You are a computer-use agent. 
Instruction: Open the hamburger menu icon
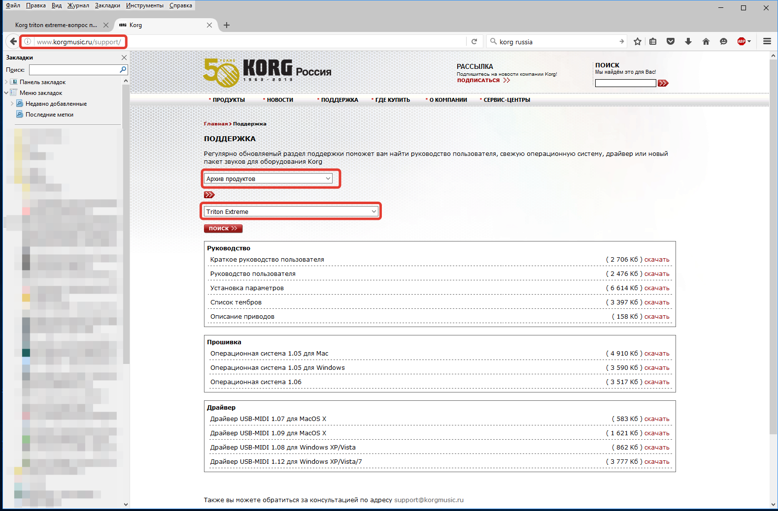click(x=767, y=42)
